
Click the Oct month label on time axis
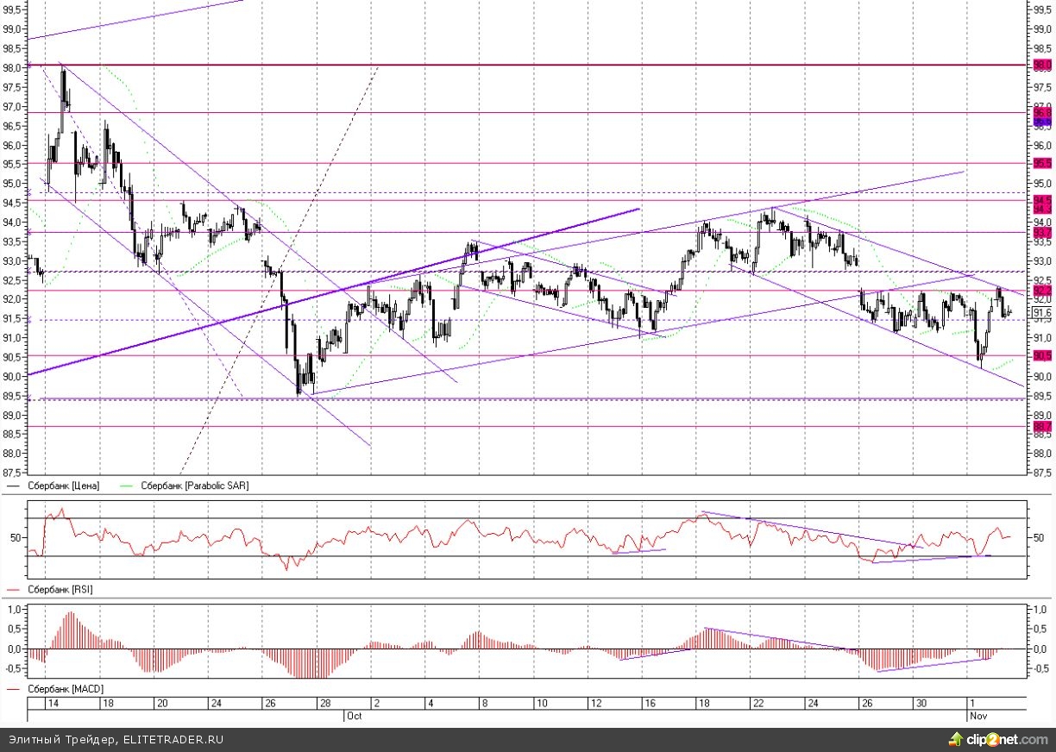[x=353, y=716]
